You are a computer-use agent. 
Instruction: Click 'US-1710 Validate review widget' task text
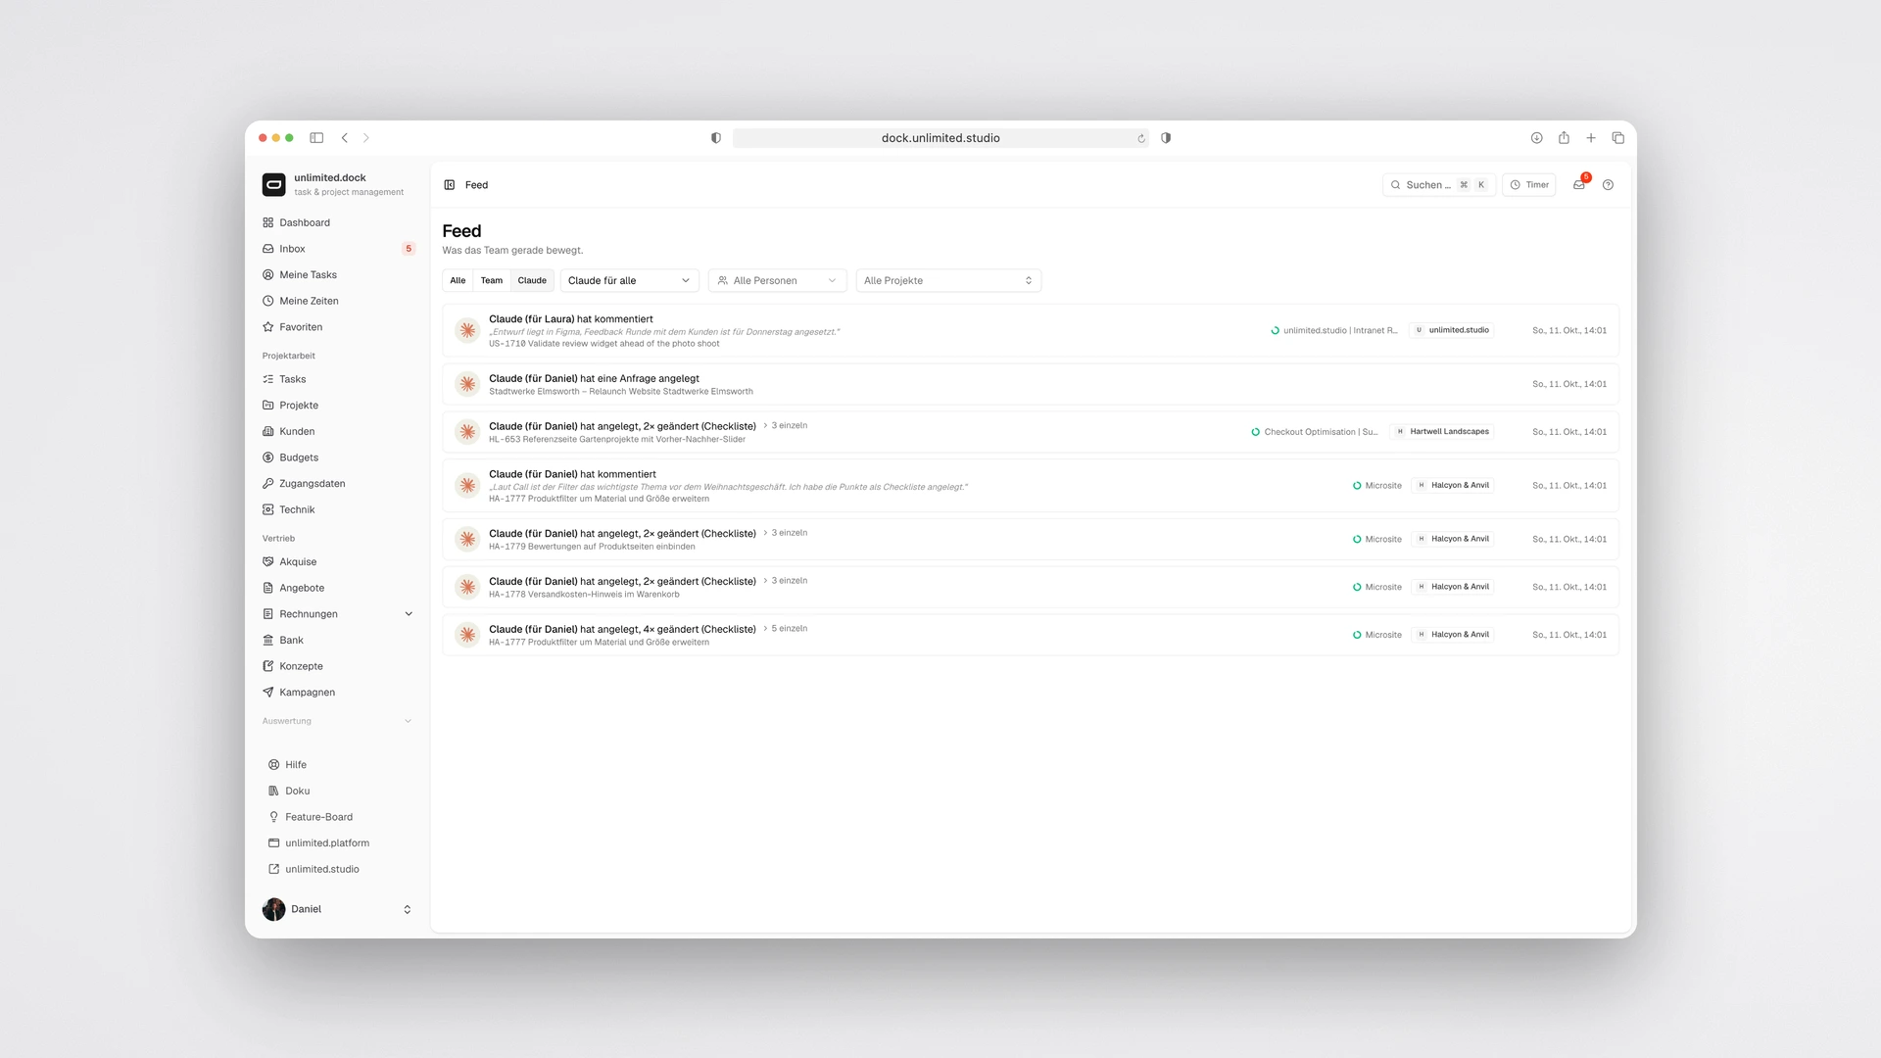(604, 344)
